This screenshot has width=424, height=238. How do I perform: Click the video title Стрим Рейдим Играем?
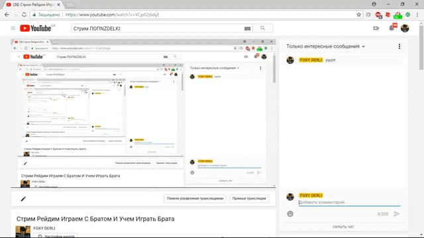click(95, 219)
